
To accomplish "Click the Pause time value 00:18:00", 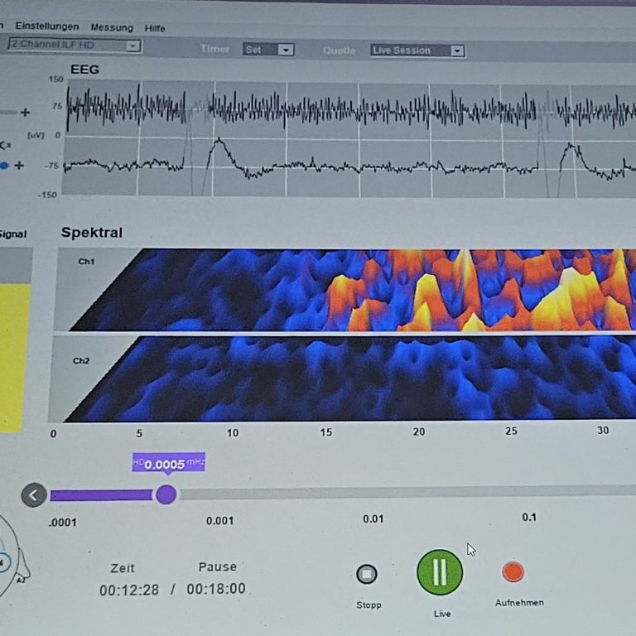I will [x=215, y=589].
